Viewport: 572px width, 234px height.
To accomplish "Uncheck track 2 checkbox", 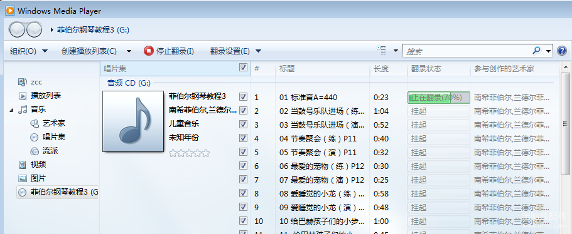I will point(244,111).
